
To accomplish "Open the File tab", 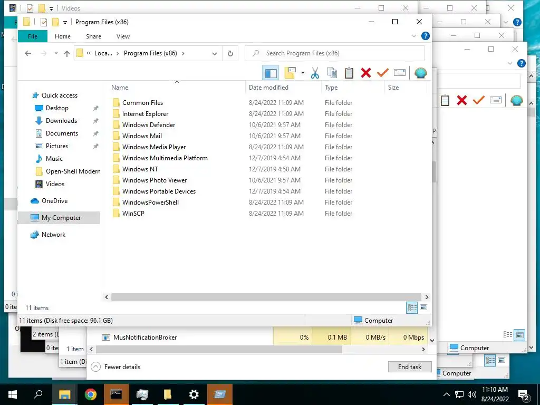I will [33, 36].
